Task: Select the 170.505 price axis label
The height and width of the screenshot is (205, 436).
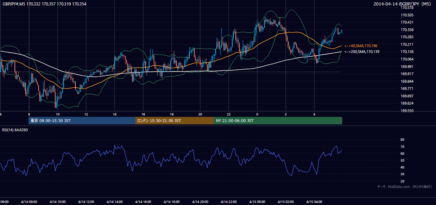Action: click(x=407, y=15)
